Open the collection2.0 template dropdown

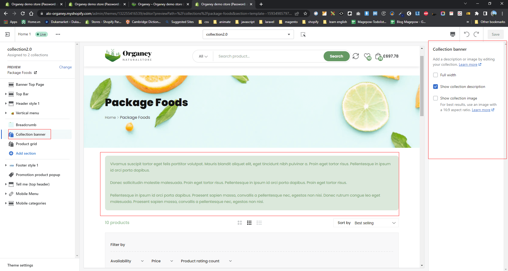tap(248, 34)
